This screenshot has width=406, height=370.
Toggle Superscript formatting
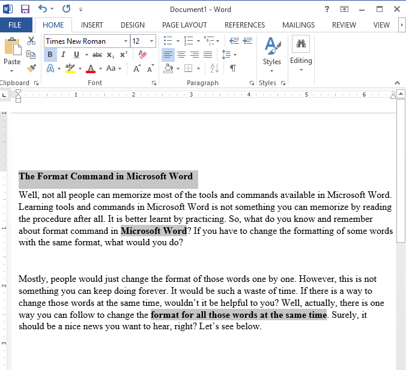click(124, 55)
